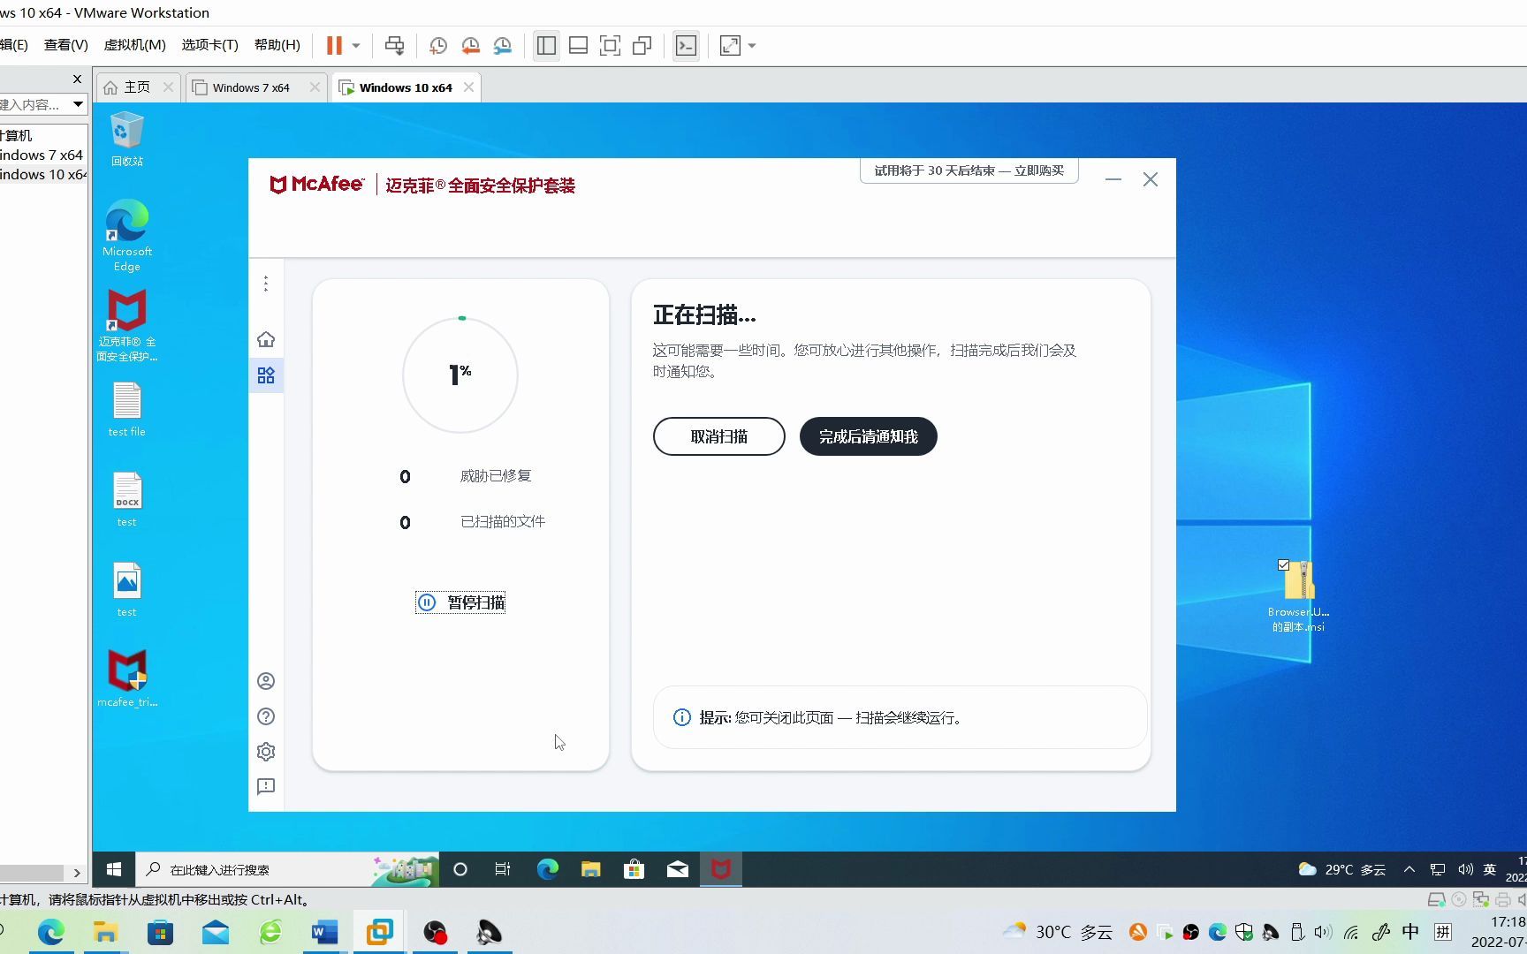Open guest Task View icon

click(503, 869)
